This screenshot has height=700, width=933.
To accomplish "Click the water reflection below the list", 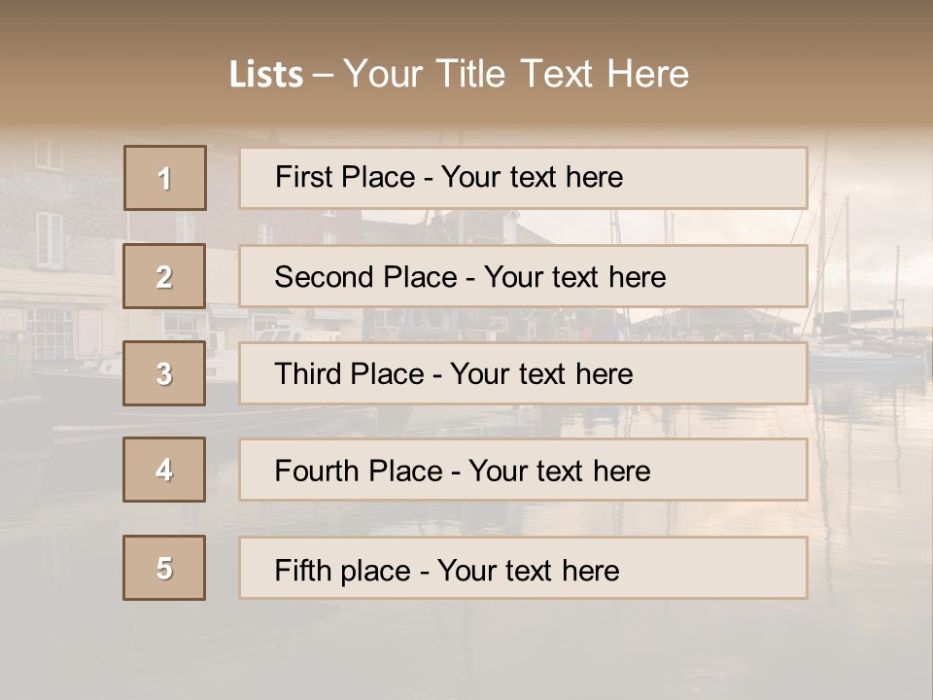I will 466,647.
